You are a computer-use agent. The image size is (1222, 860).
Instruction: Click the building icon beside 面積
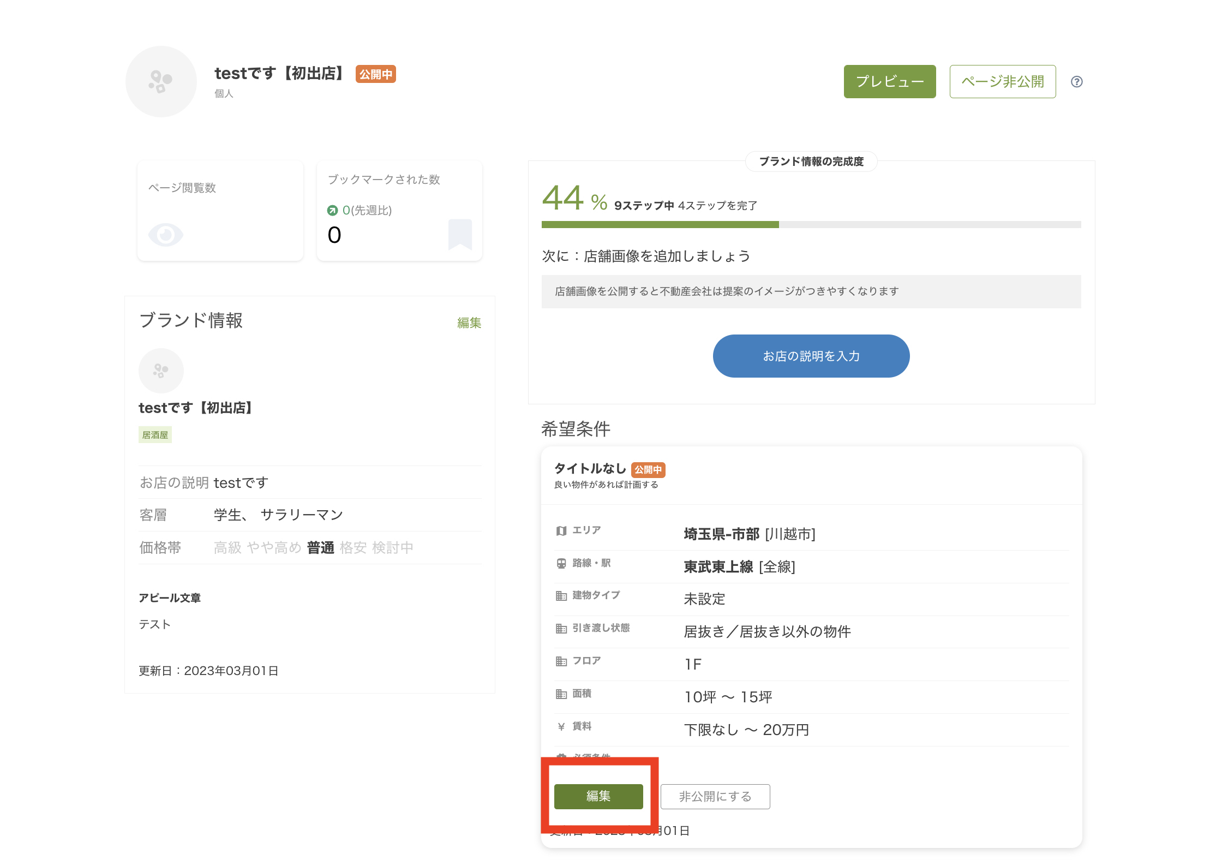561,694
